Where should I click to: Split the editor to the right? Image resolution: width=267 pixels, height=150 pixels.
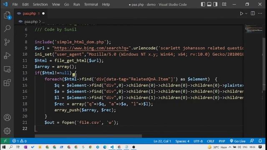pyautogui.click(x=253, y=13)
